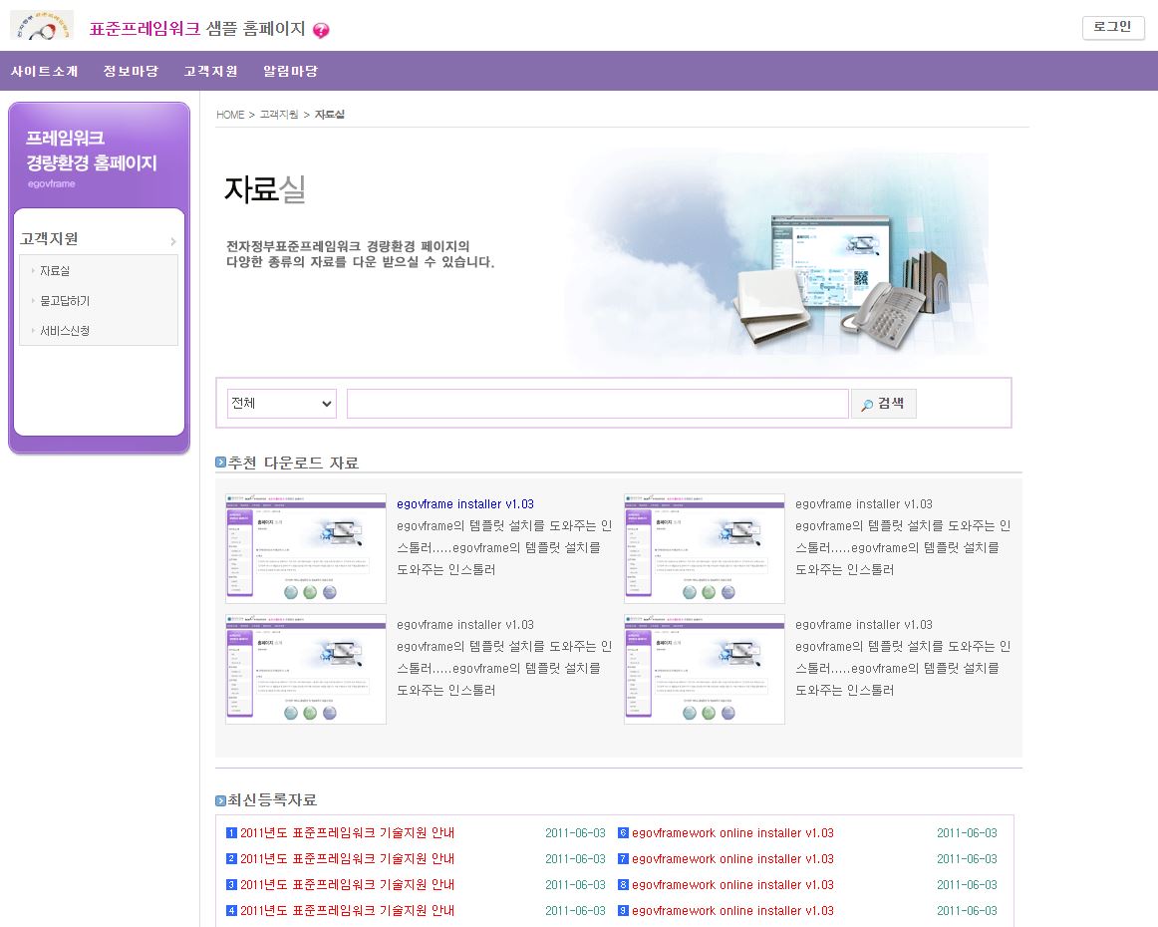
Task: Select 서비스신청 in the sidebar menu
Action: click(x=65, y=331)
